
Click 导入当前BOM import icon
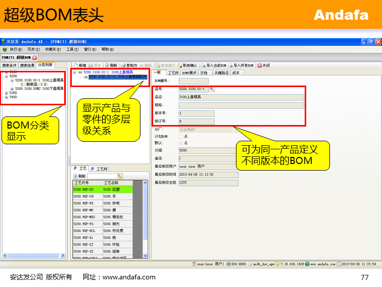(x=204, y=65)
